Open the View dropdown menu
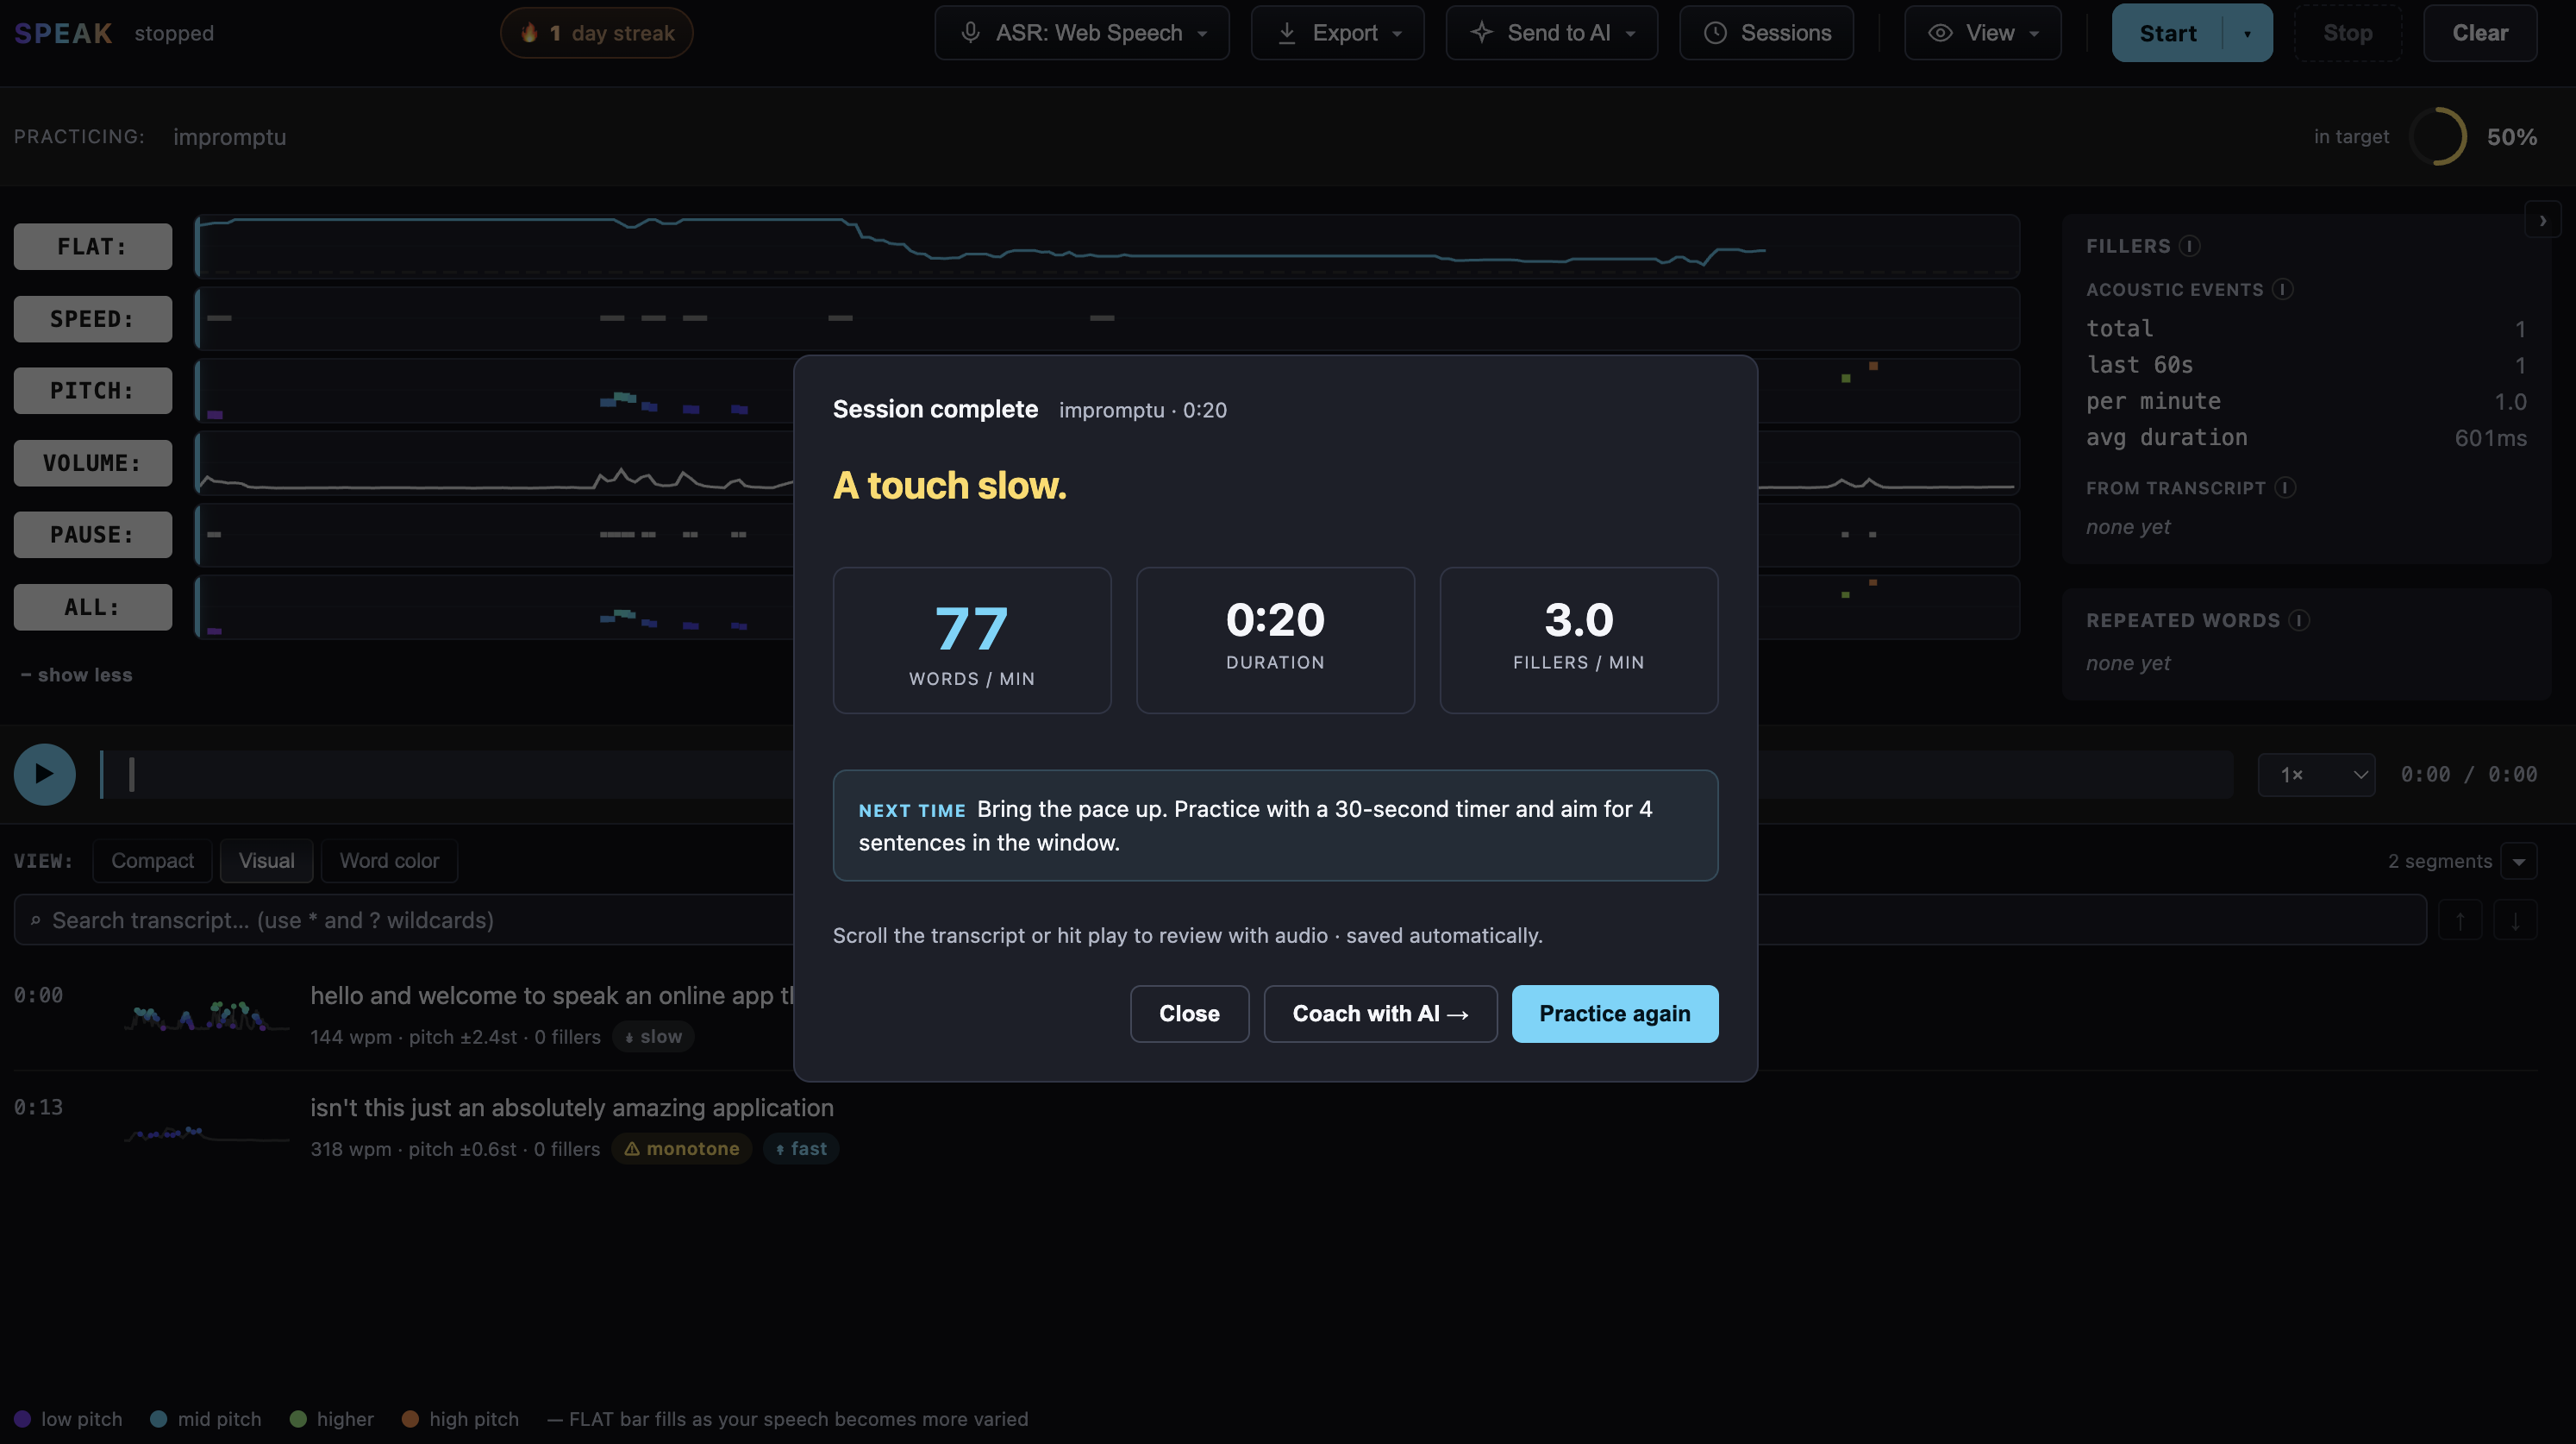Screen dimensions: 2576x1444 coord(1983,33)
